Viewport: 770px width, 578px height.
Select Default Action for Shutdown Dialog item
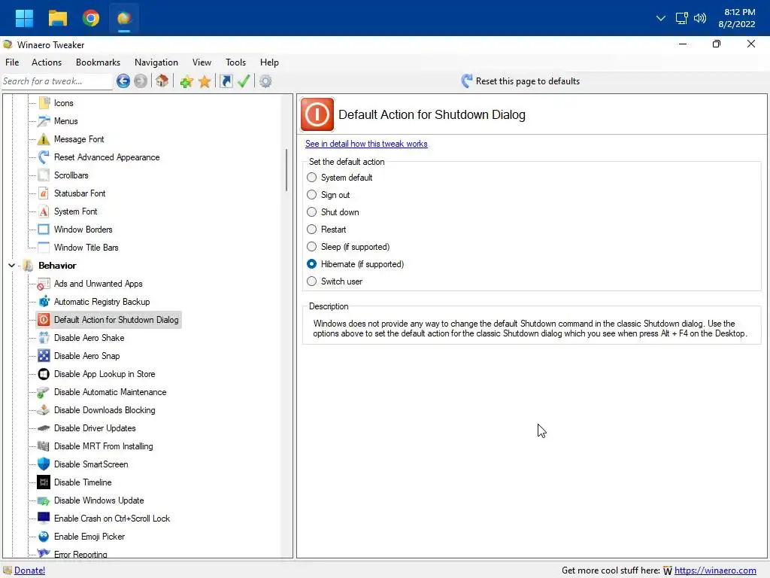point(116,320)
